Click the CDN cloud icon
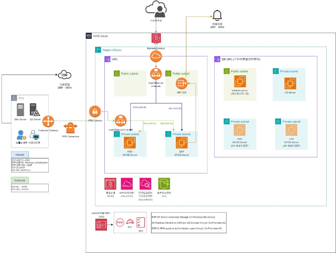 pyautogui.click(x=64, y=75)
